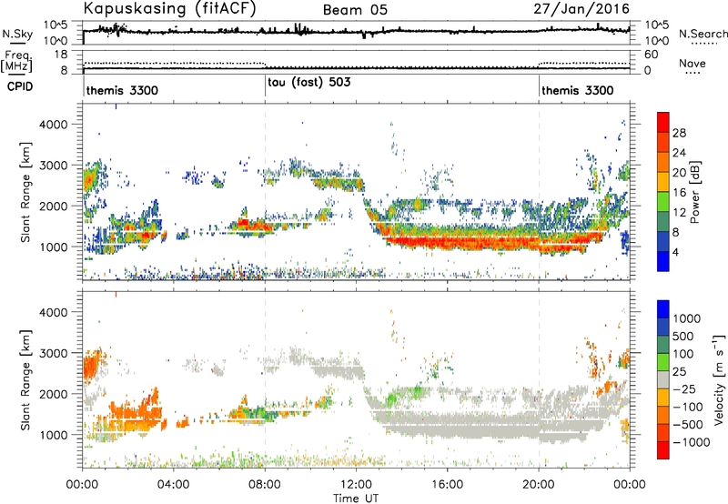
Task: Click the blue top of velocity color bar
Action: [x=663, y=309]
